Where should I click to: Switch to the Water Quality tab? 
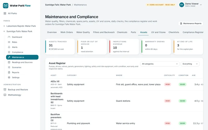[x=83, y=32]
